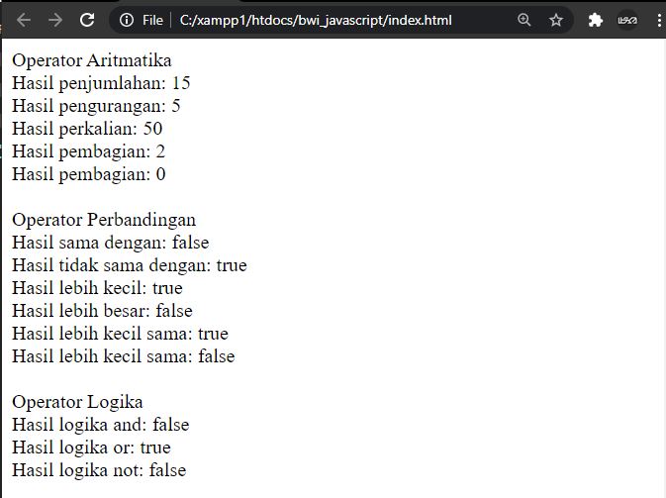Open the profile avatar in the toolbar

point(627,20)
